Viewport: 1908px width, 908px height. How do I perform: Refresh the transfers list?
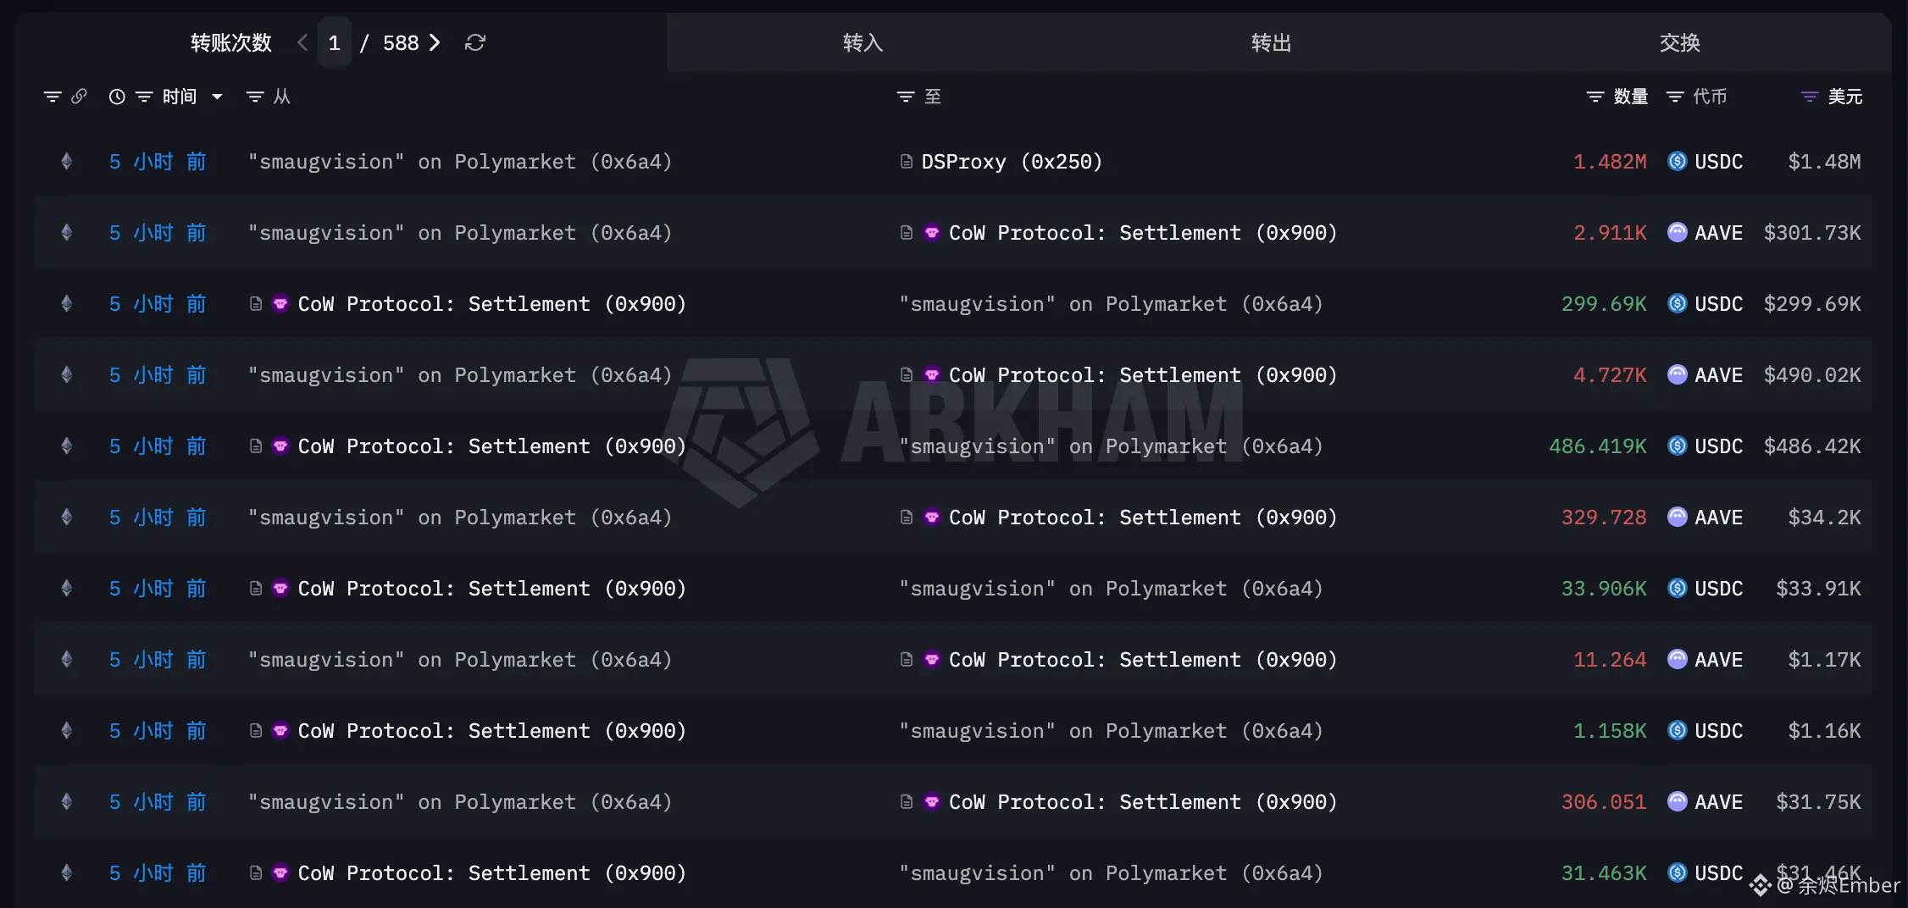(474, 42)
